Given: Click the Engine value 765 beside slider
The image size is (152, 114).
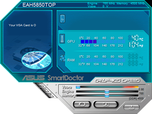Looking at the screenshot, I should (141, 94).
